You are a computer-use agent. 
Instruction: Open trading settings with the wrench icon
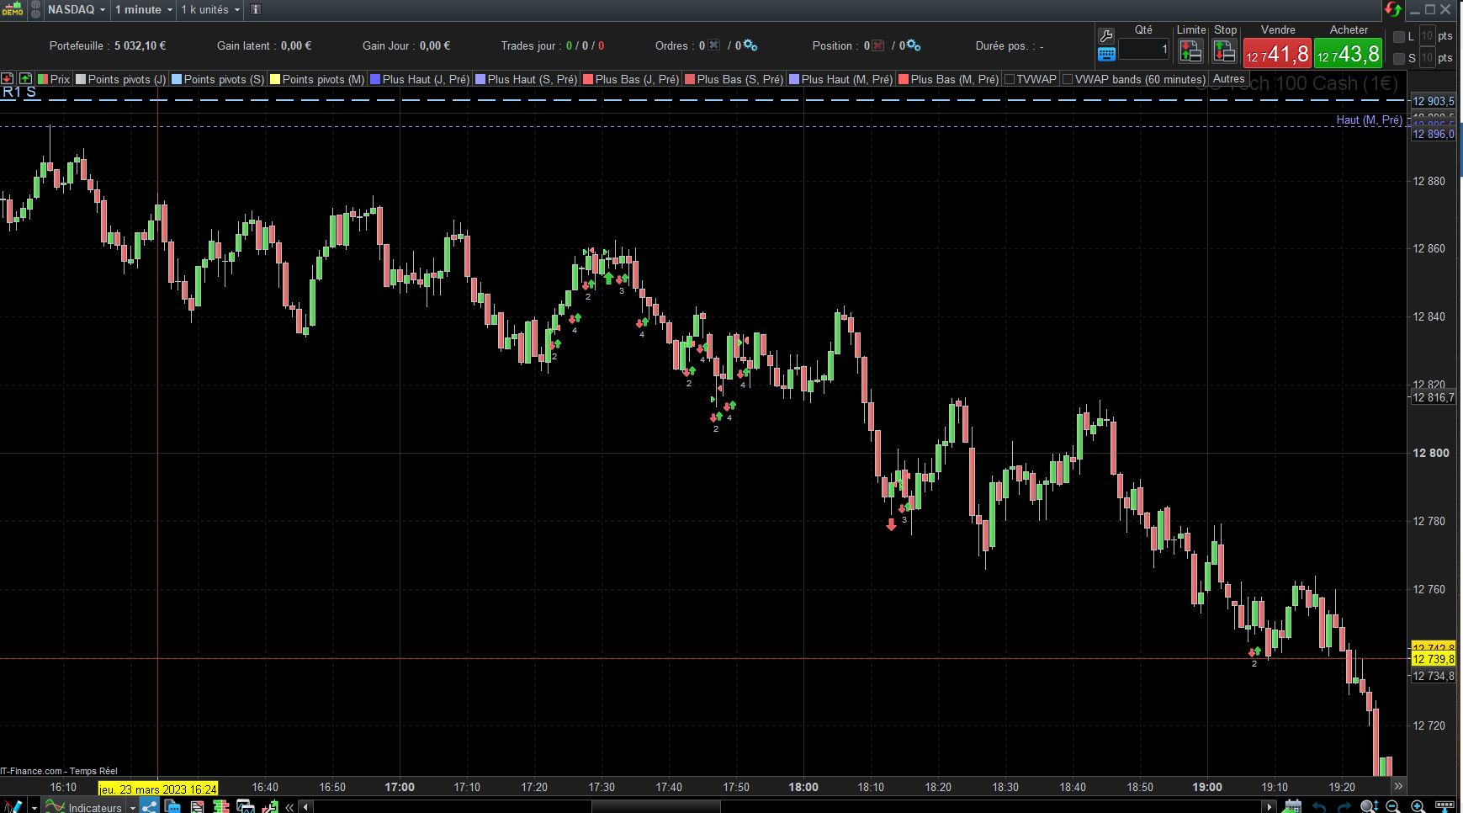(x=1106, y=35)
